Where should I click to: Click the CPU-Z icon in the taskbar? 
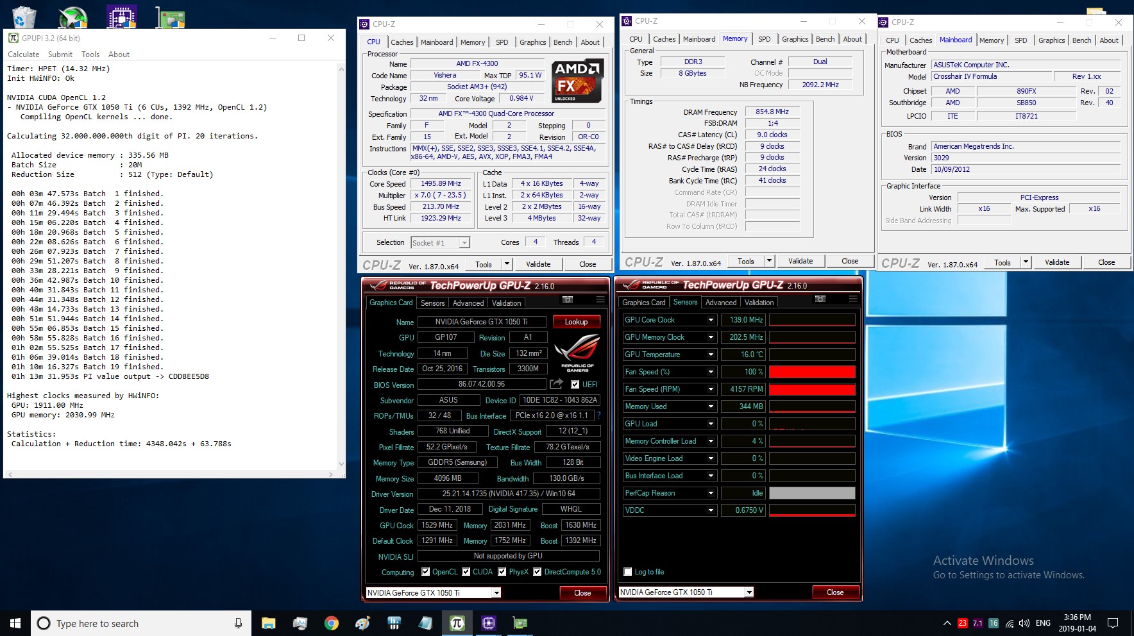pyautogui.click(x=489, y=623)
